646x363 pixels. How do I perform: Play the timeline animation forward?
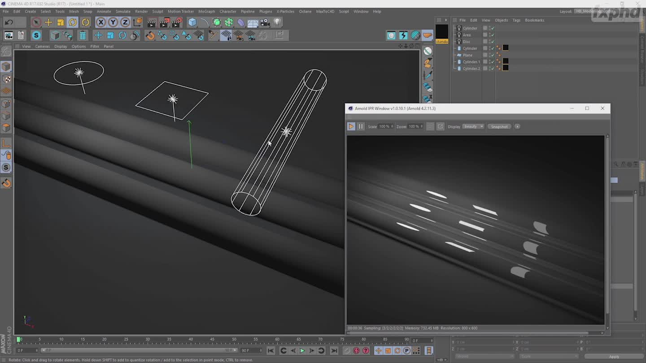tap(302, 350)
